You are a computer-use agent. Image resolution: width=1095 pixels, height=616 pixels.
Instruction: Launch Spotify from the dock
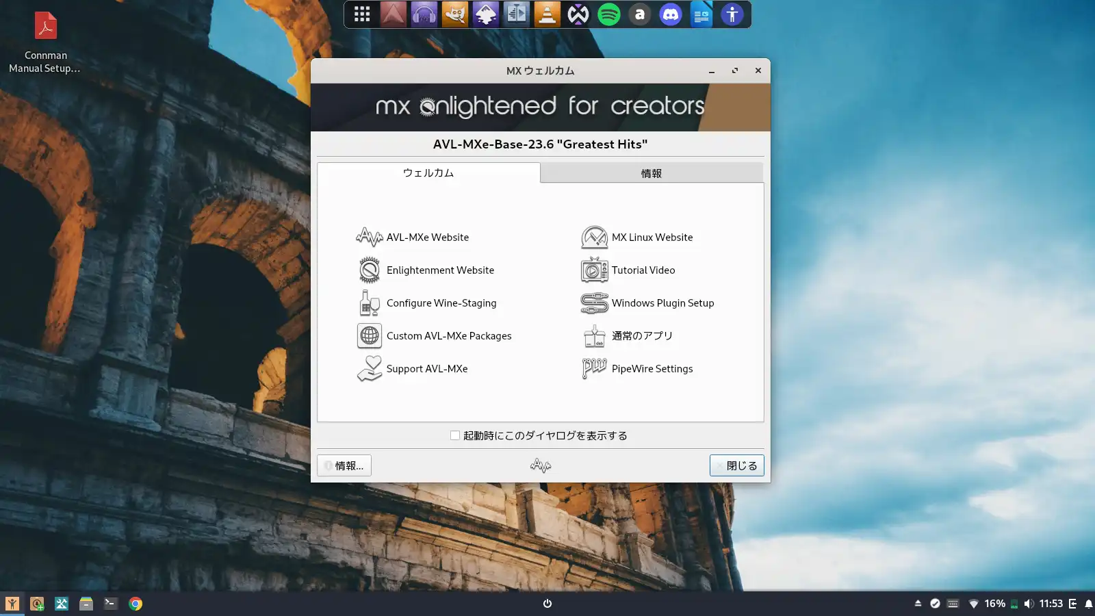(x=608, y=14)
